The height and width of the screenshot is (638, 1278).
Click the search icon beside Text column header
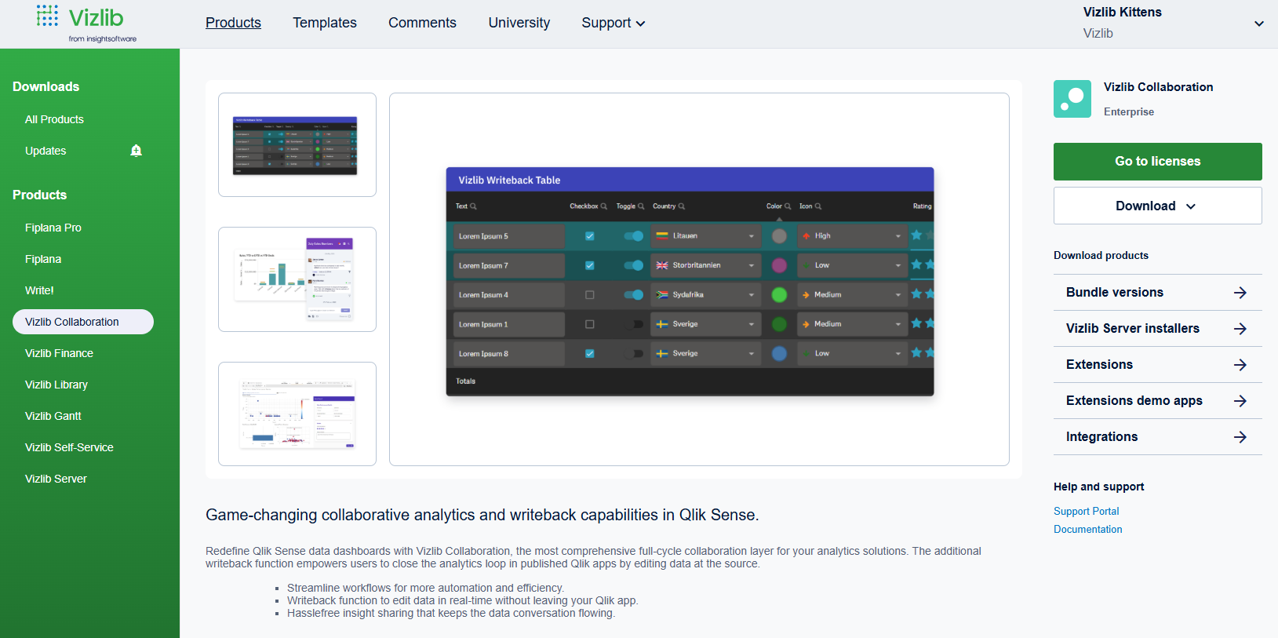[473, 206]
